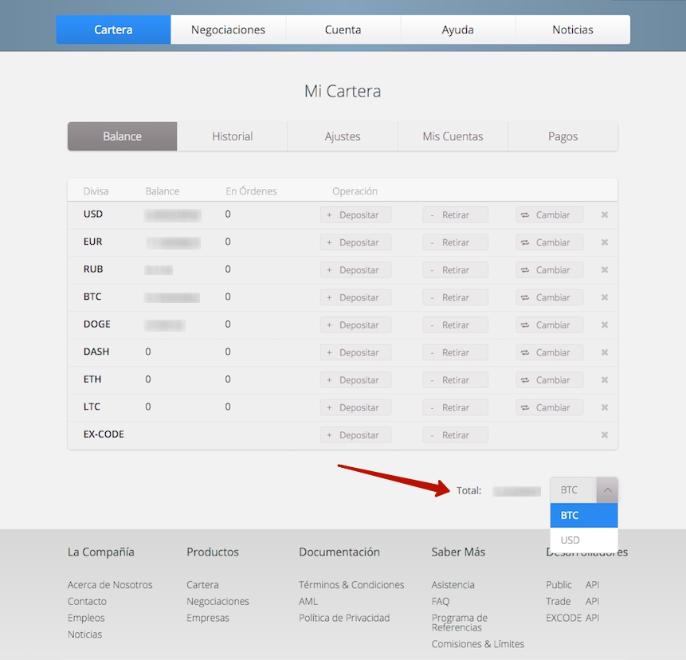The height and width of the screenshot is (660, 686).
Task: Click Retirar for DASH
Action: click(455, 353)
